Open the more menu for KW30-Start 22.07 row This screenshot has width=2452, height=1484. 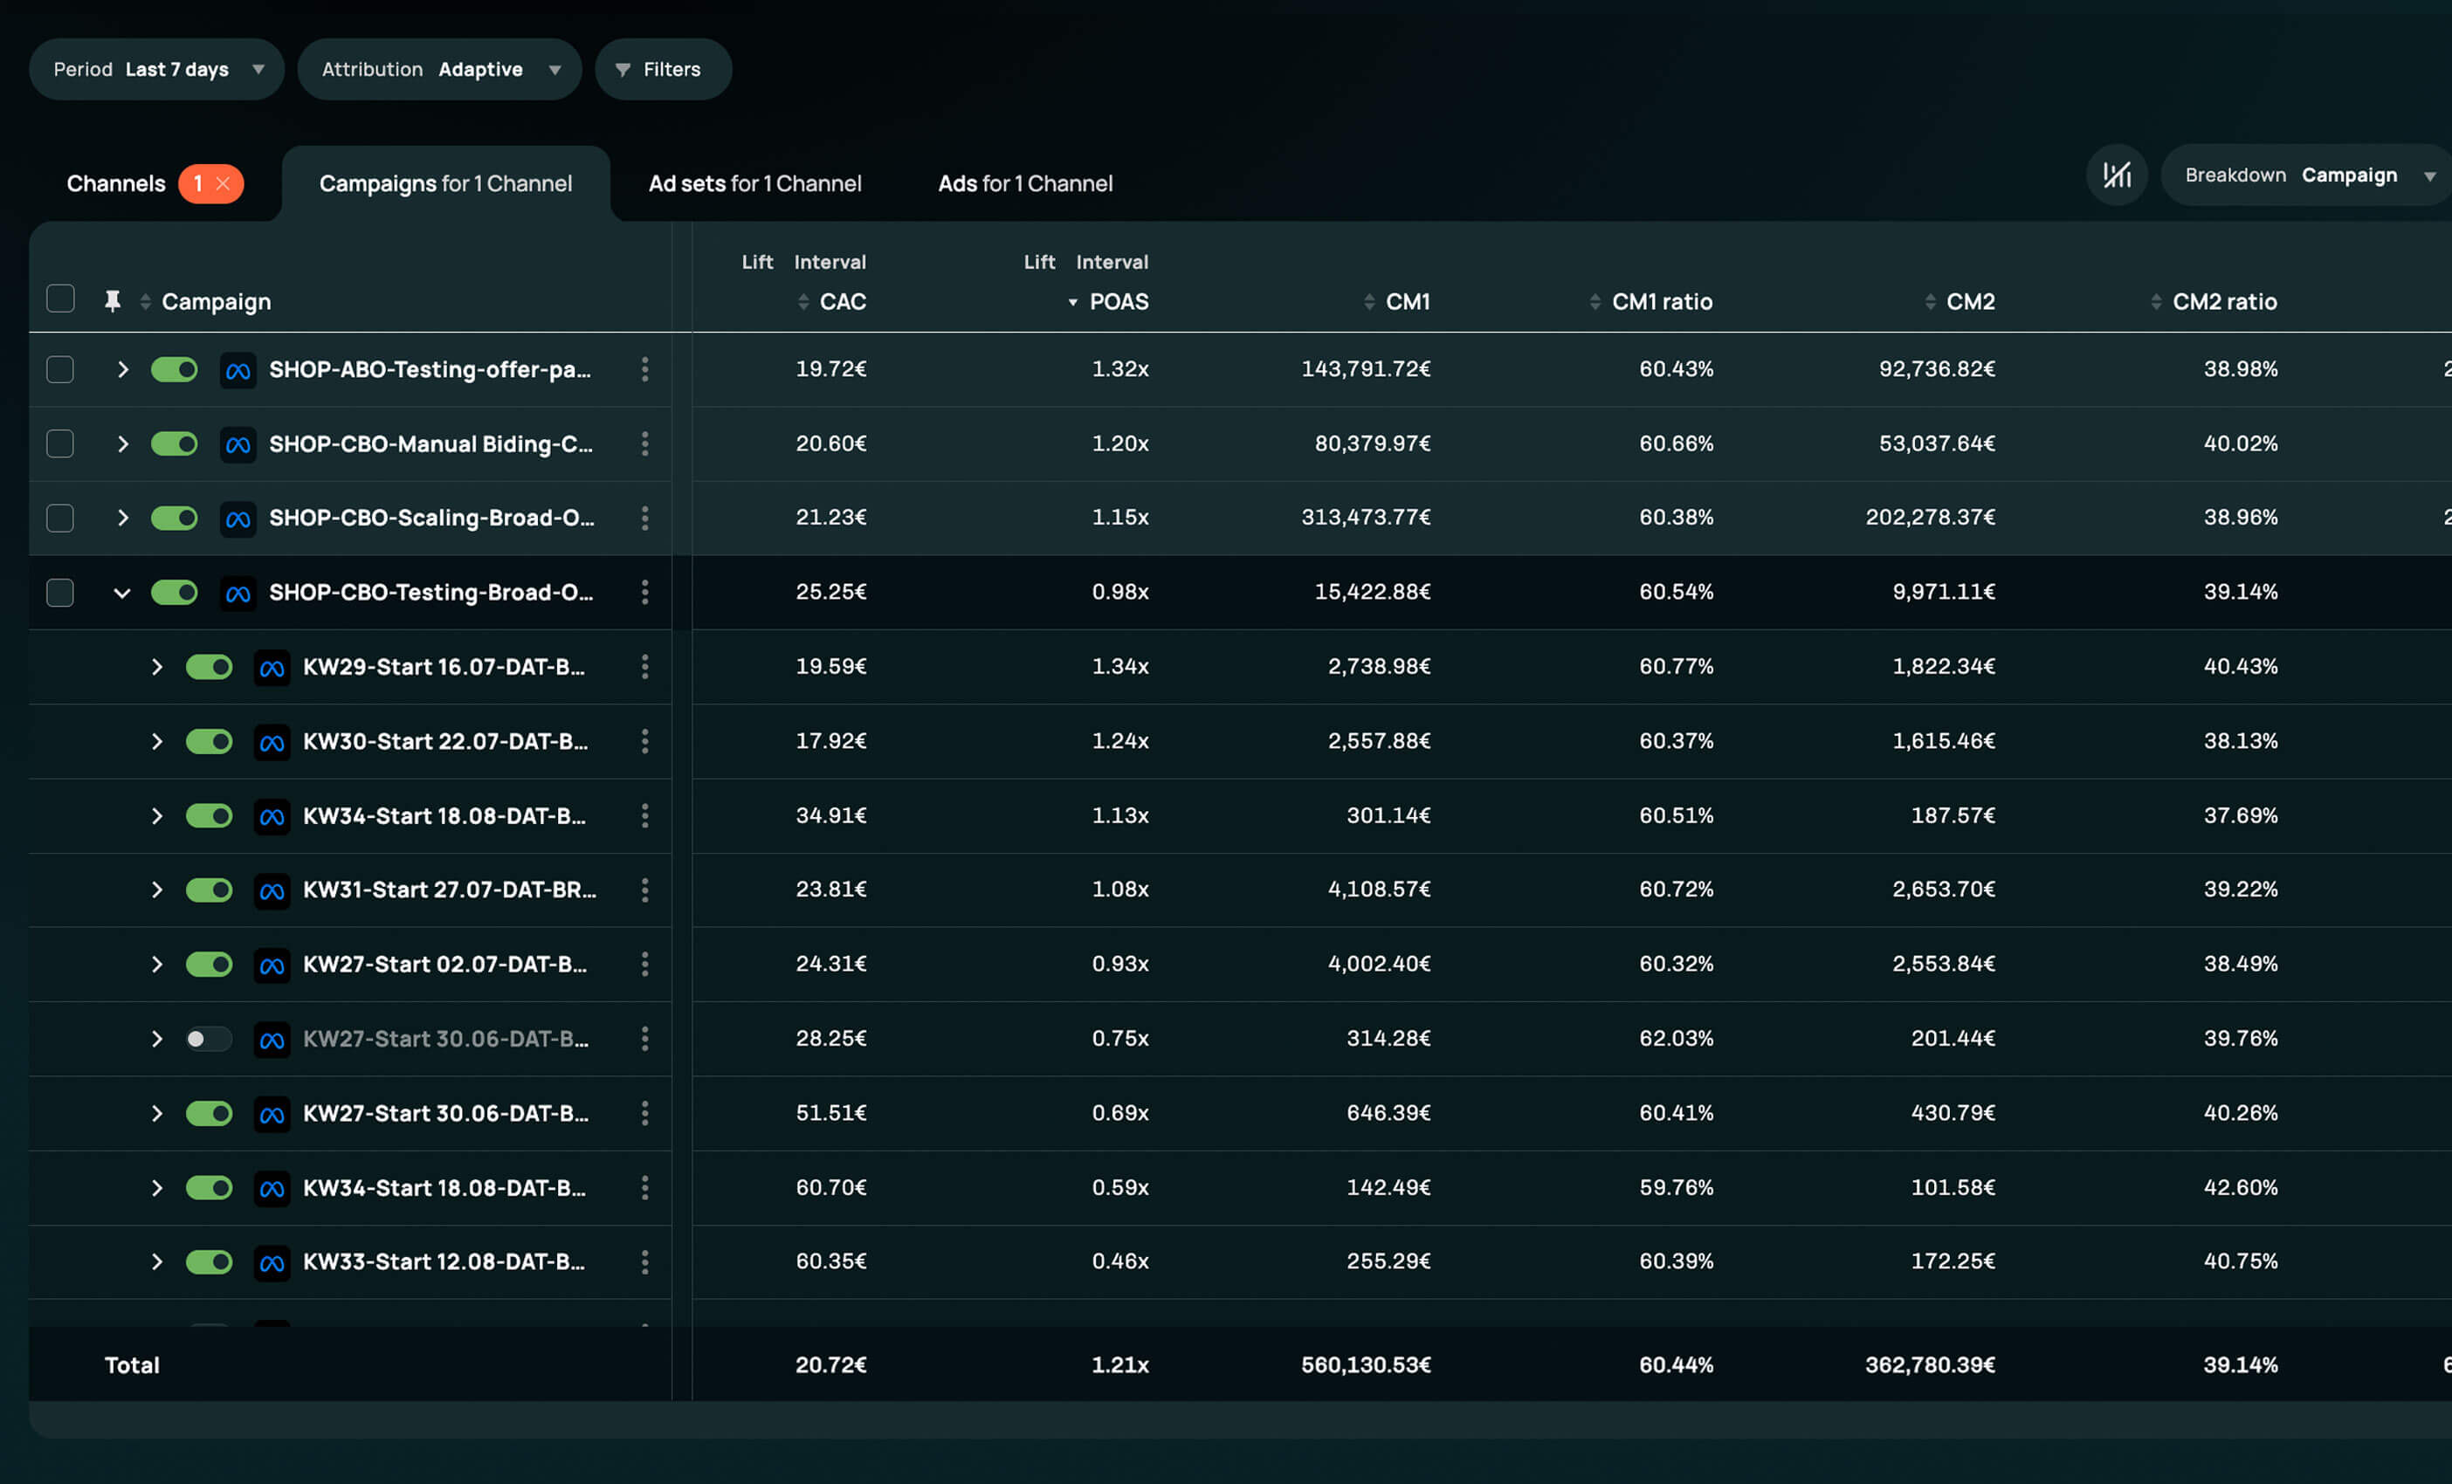(644, 741)
